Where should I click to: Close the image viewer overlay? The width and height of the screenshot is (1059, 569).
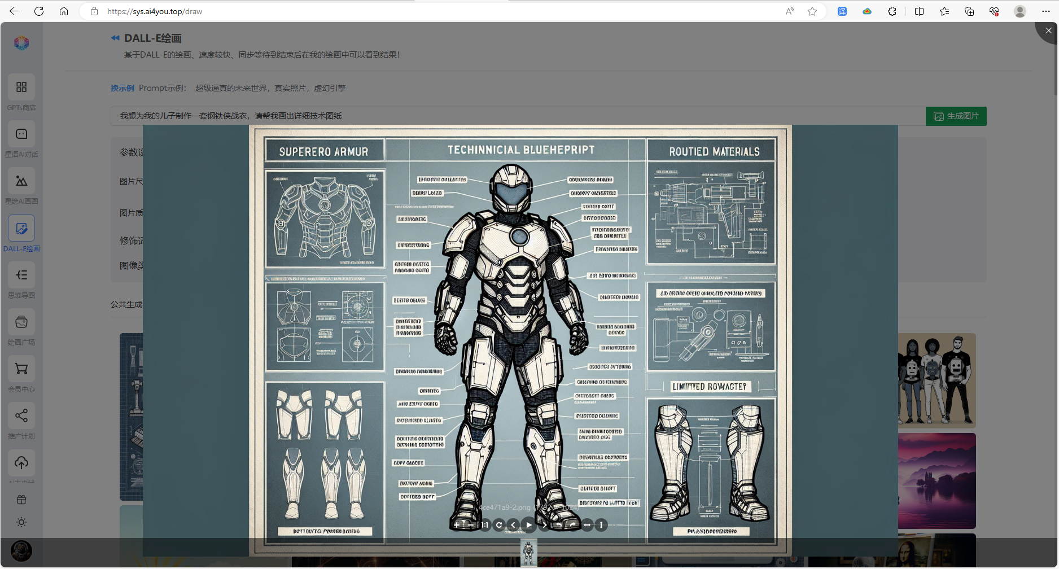click(1048, 31)
